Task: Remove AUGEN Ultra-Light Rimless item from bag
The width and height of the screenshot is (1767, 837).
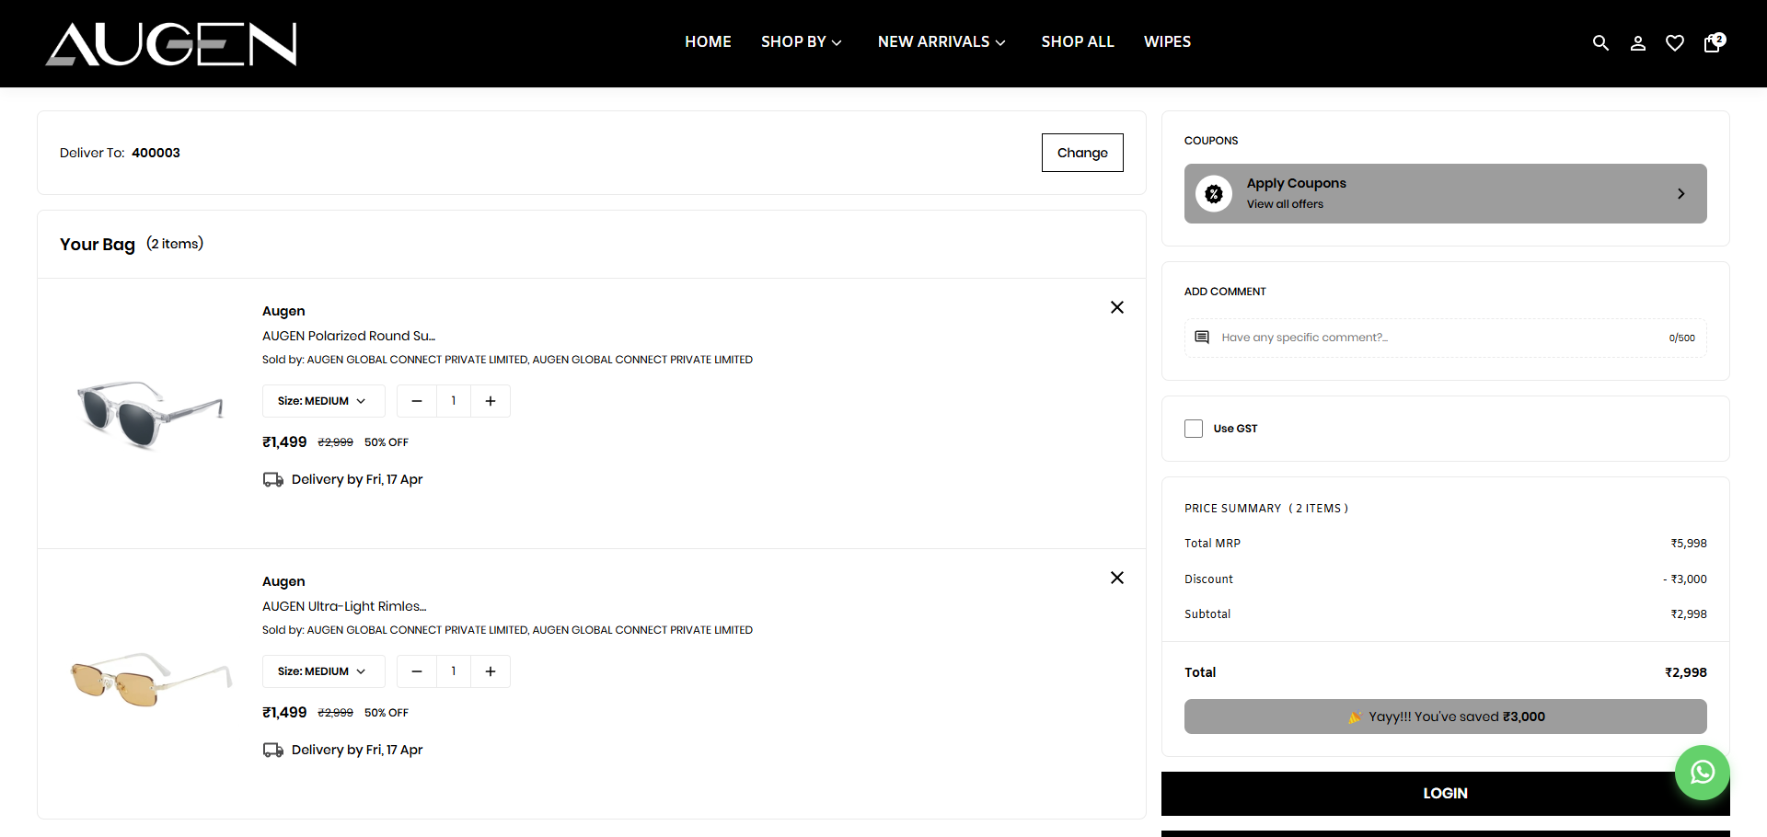Action: 1117,578
